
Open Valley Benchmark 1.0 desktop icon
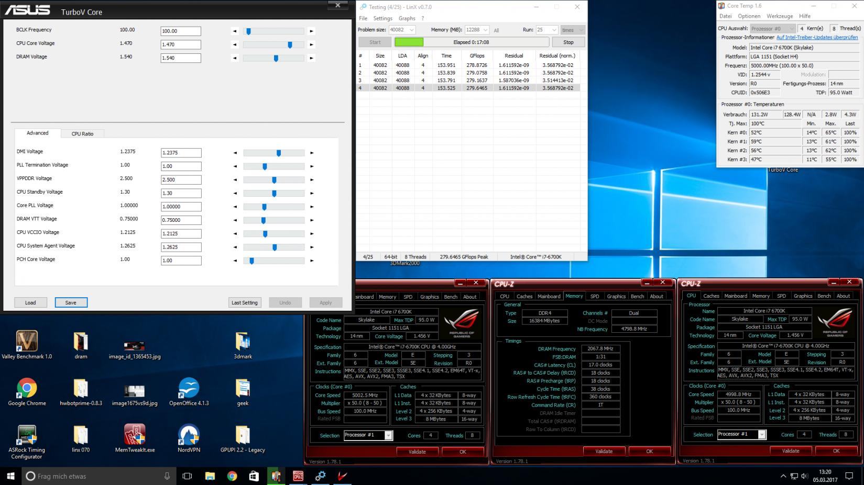pos(27,344)
